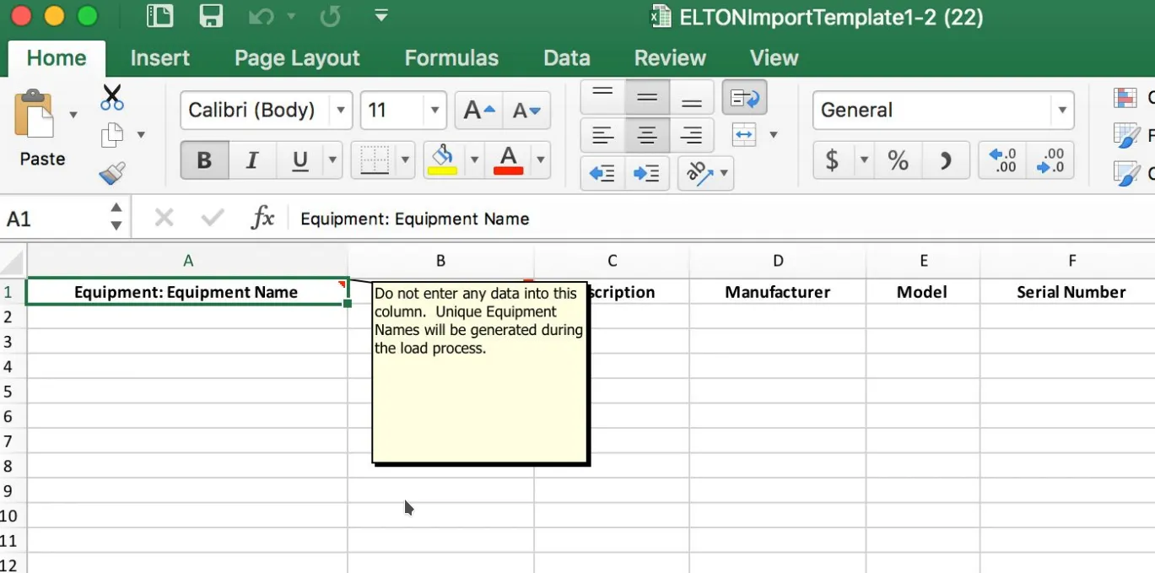Image resolution: width=1155 pixels, height=573 pixels.
Task: Confirm entry with checkmark
Action: click(213, 219)
